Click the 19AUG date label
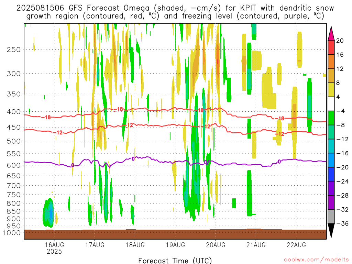 tap(175, 245)
